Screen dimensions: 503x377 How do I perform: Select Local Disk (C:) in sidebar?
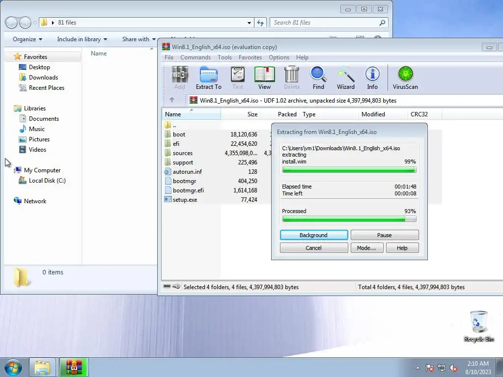coord(42,181)
